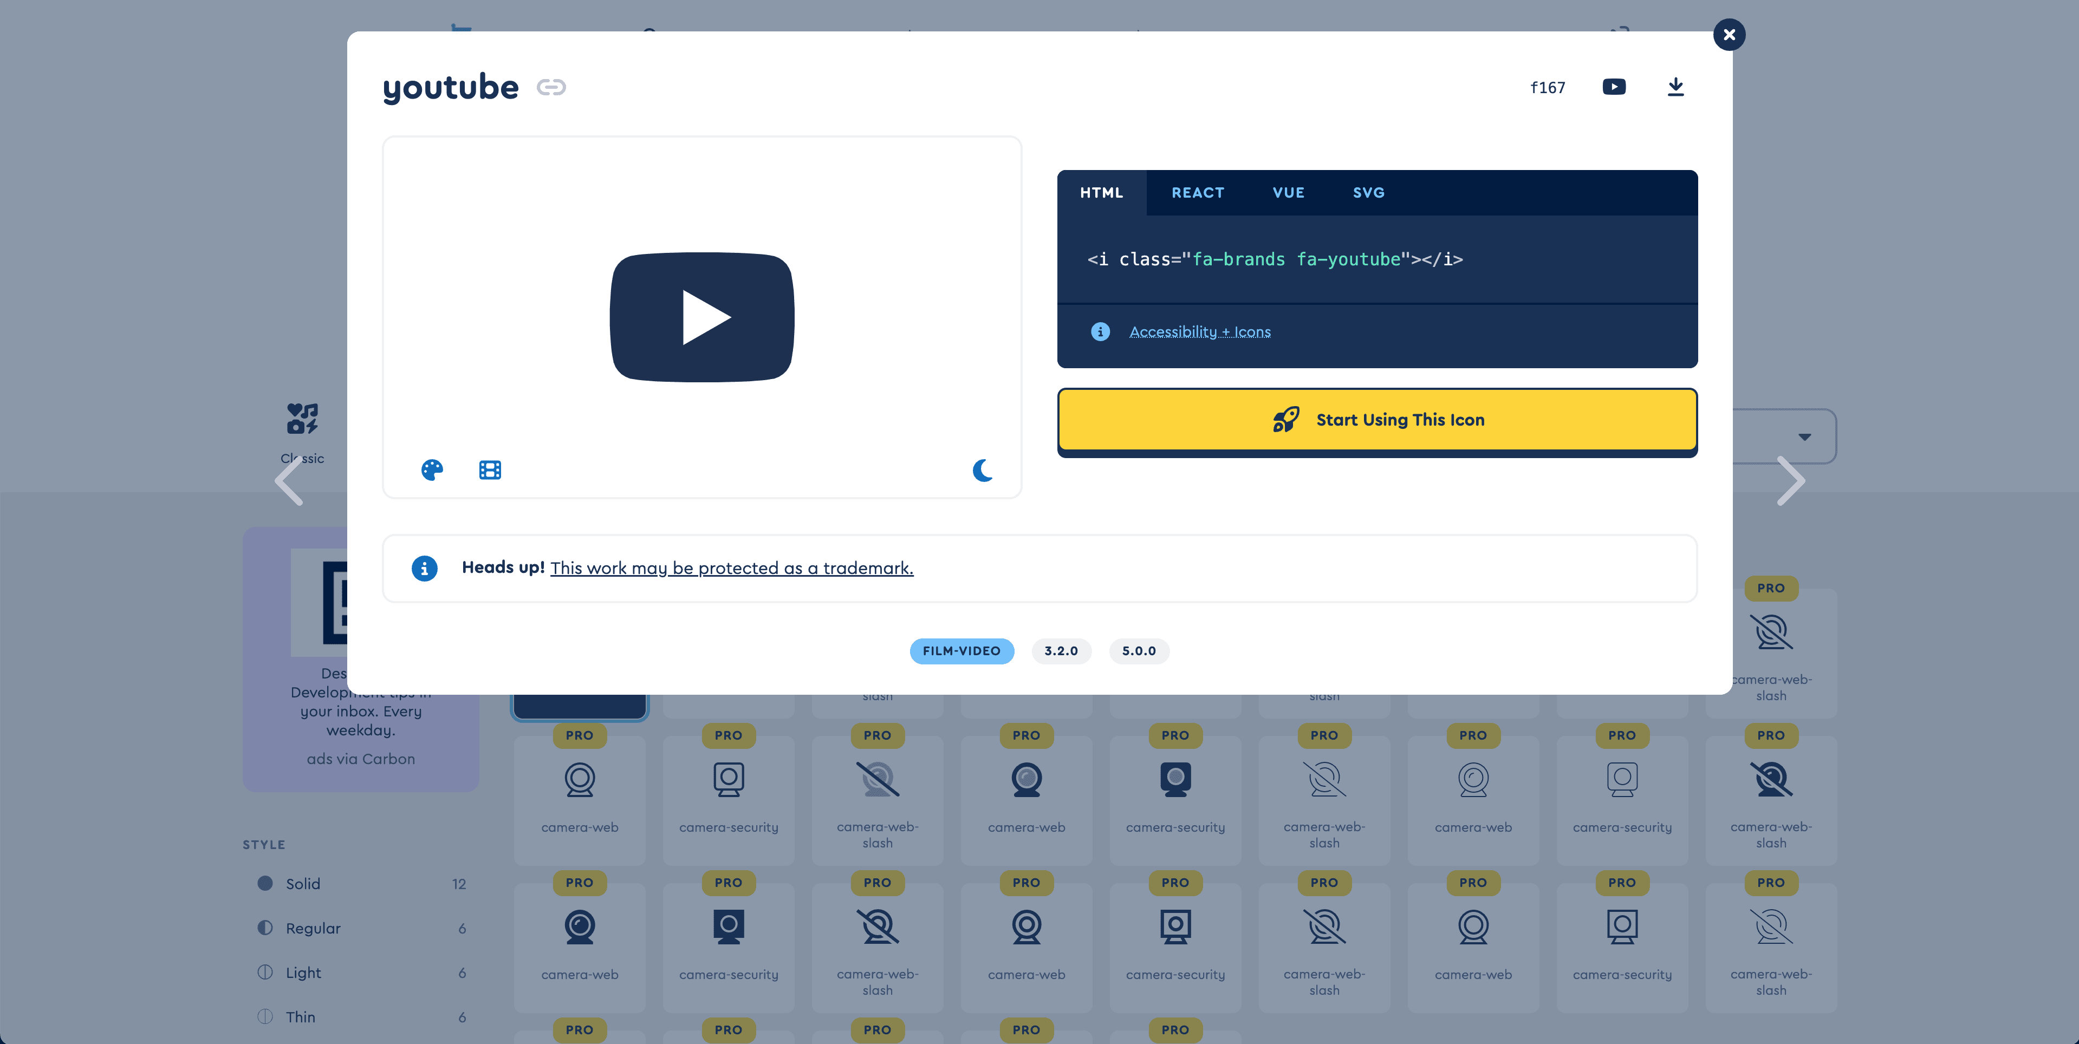Select the HTML code tab

pos(1101,192)
